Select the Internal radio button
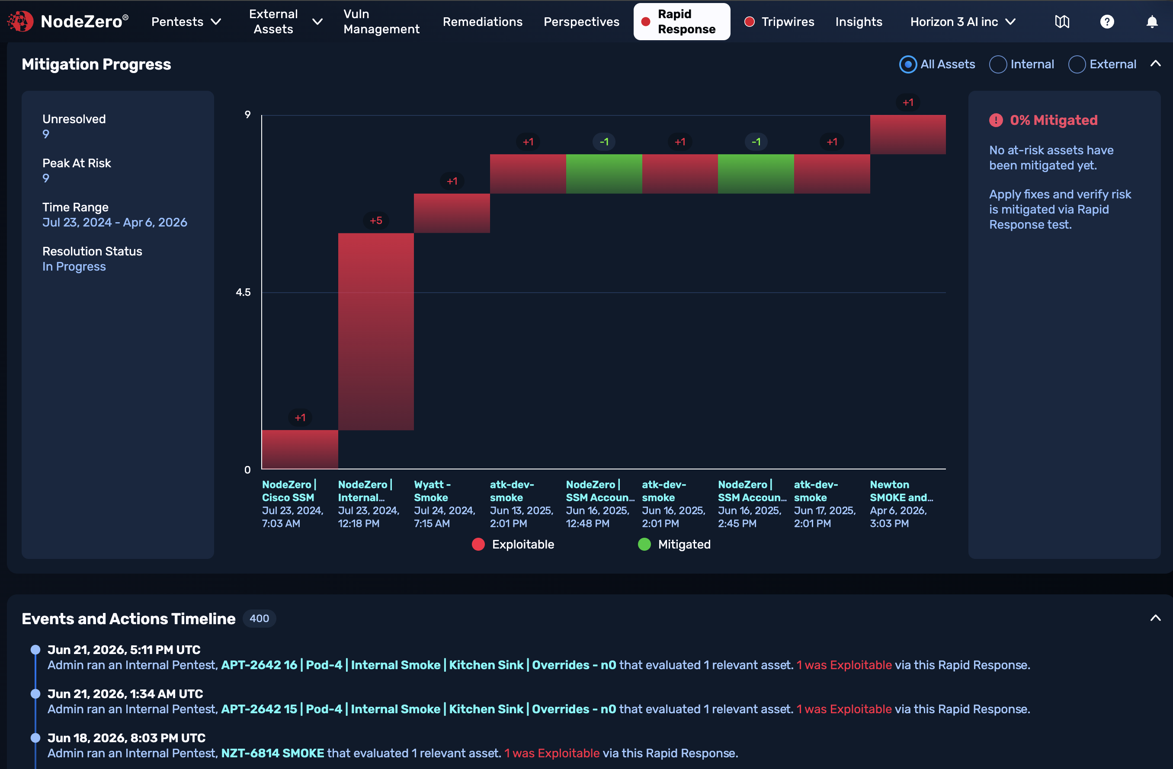 [997, 64]
